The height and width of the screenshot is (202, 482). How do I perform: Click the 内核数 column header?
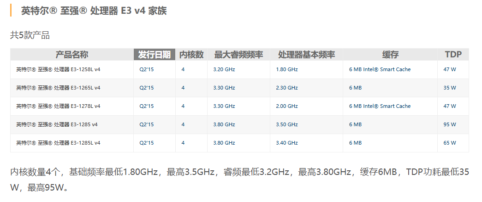[x=191, y=55]
